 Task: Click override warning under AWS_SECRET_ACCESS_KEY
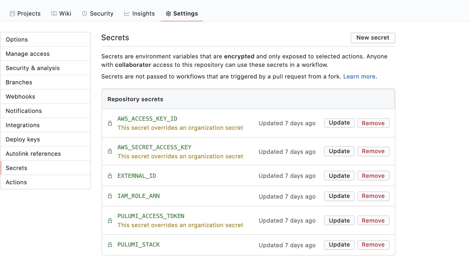point(180,156)
